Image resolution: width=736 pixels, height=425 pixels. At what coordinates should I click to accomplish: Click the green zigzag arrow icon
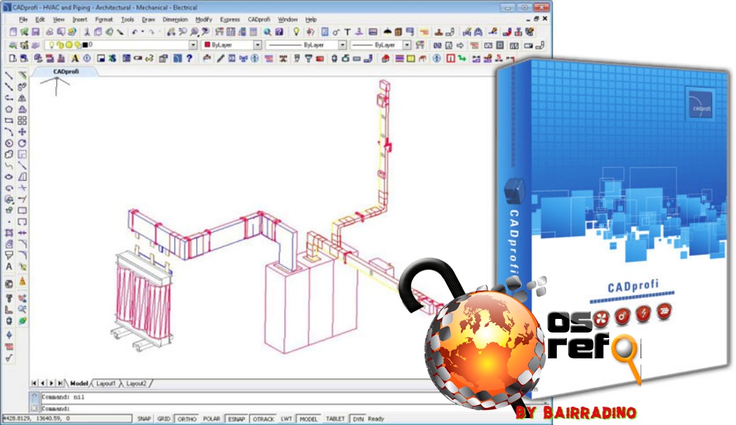click(x=462, y=58)
